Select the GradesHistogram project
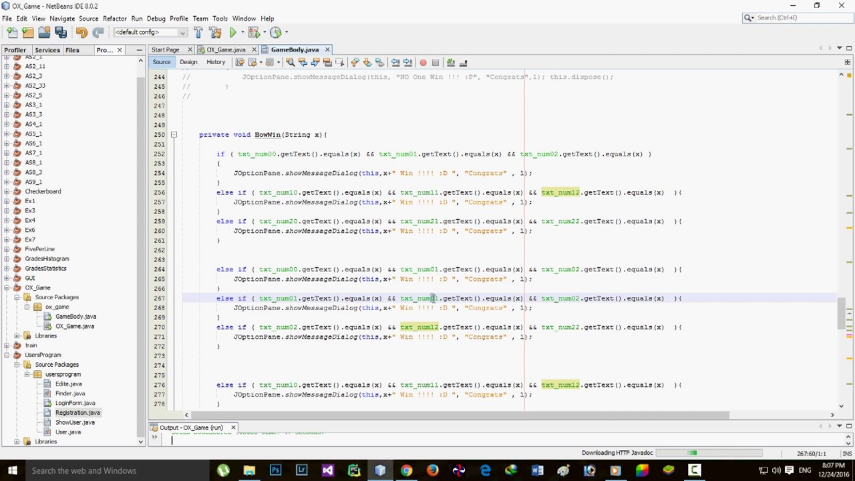Image resolution: width=855 pixels, height=481 pixels. tap(47, 259)
